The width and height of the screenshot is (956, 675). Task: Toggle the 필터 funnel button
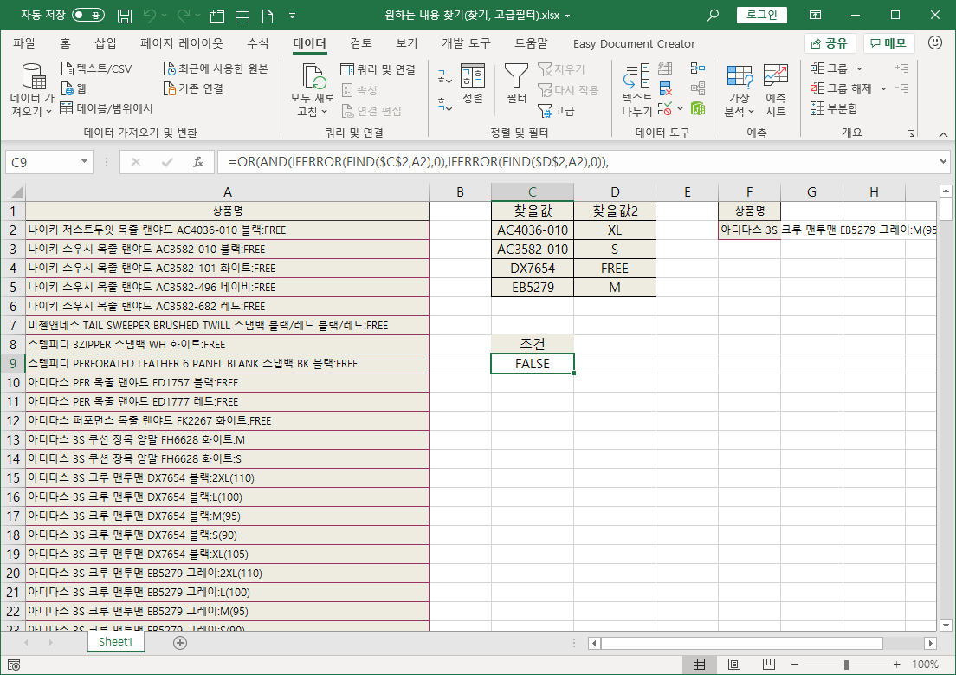click(x=516, y=83)
